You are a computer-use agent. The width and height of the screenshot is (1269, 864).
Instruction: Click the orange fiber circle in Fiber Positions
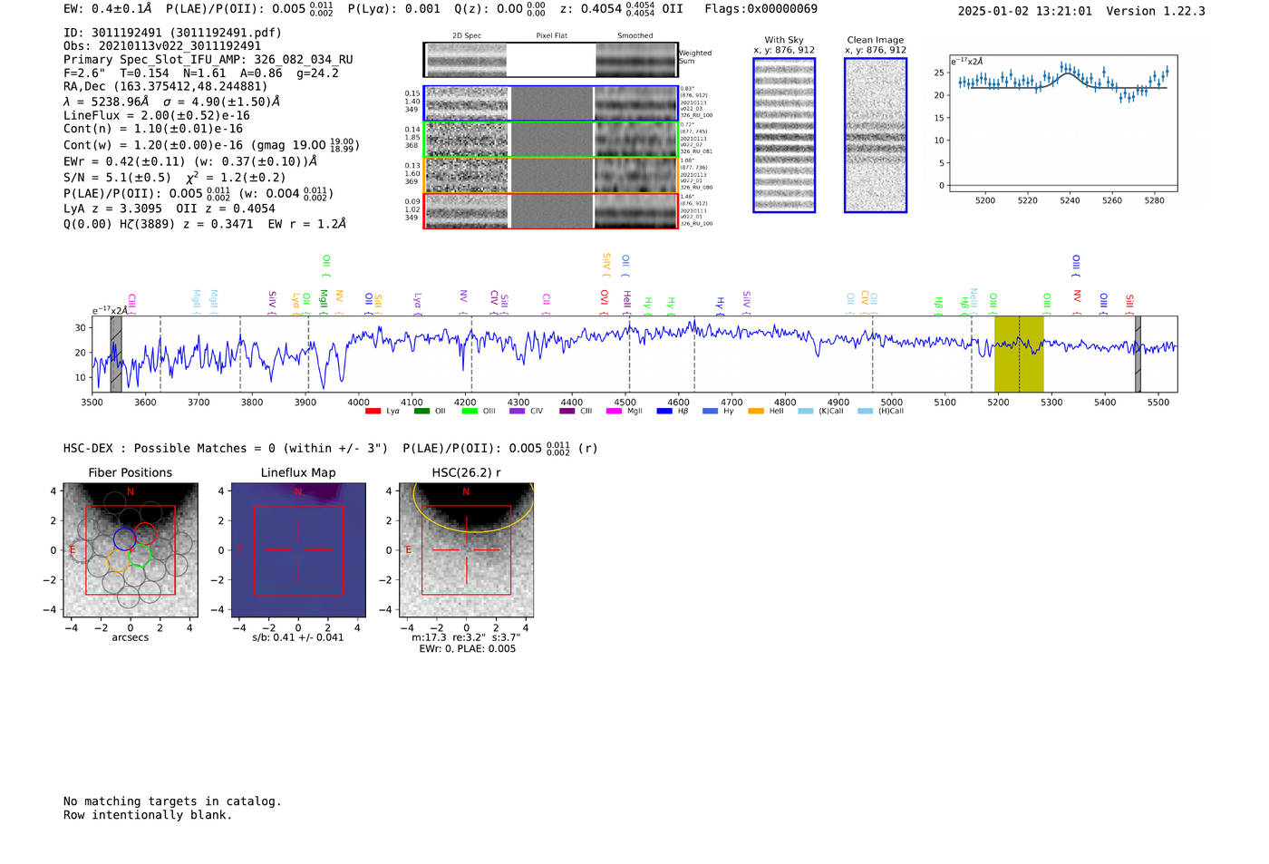point(118,558)
